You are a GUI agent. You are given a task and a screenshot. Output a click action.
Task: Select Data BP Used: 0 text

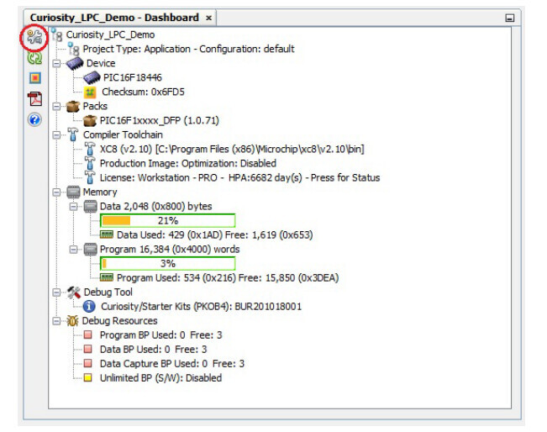pyautogui.click(x=153, y=350)
